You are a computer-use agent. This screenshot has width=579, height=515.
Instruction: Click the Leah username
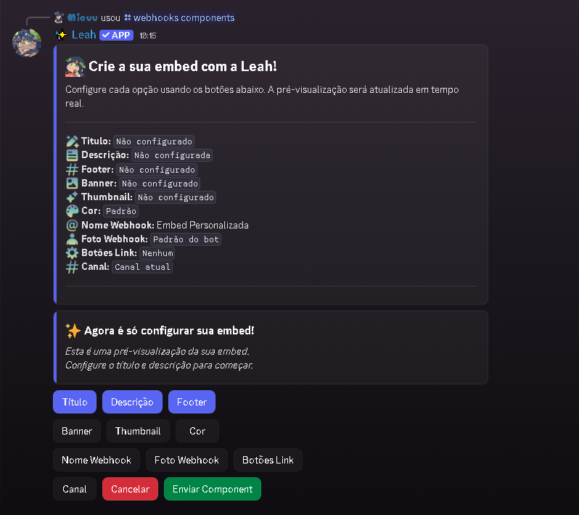(83, 35)
